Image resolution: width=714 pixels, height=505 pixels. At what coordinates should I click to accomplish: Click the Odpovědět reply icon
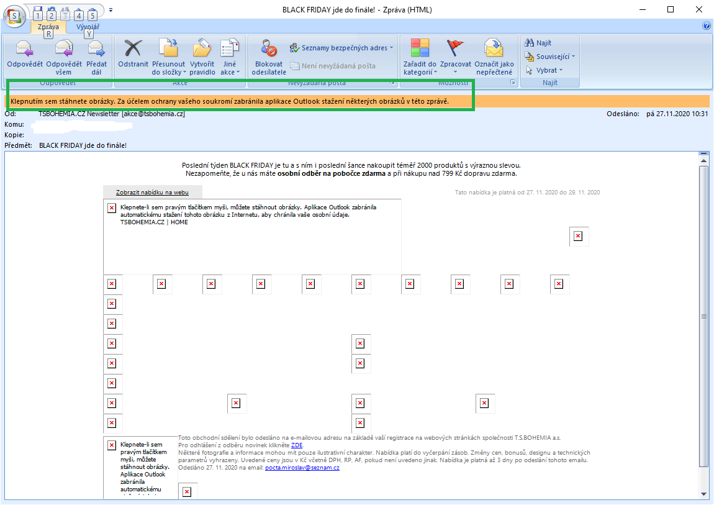point(24,48)
